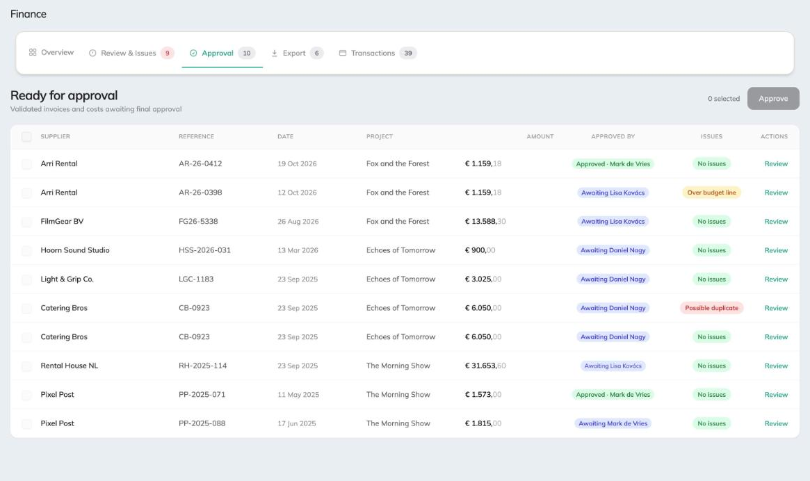
Task: Open the Overview tab
Action: point(51,52)
